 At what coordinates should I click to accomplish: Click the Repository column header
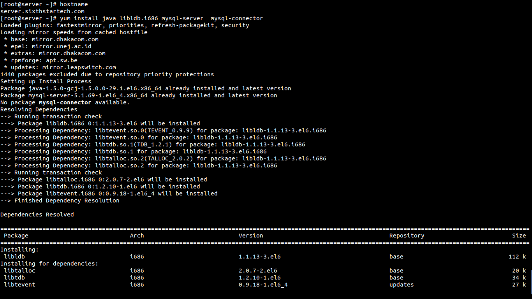click(x=407, y=236)
